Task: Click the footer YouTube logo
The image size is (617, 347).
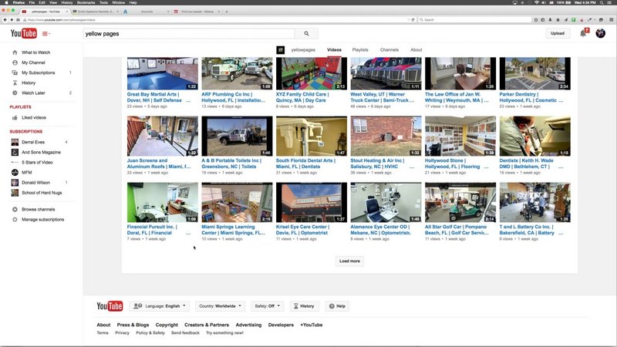Action: pos(110,306)
